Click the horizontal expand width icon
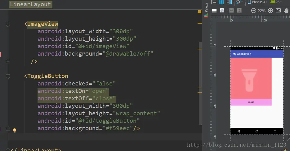This screenshot has height=151, width=290. [231, 11]
